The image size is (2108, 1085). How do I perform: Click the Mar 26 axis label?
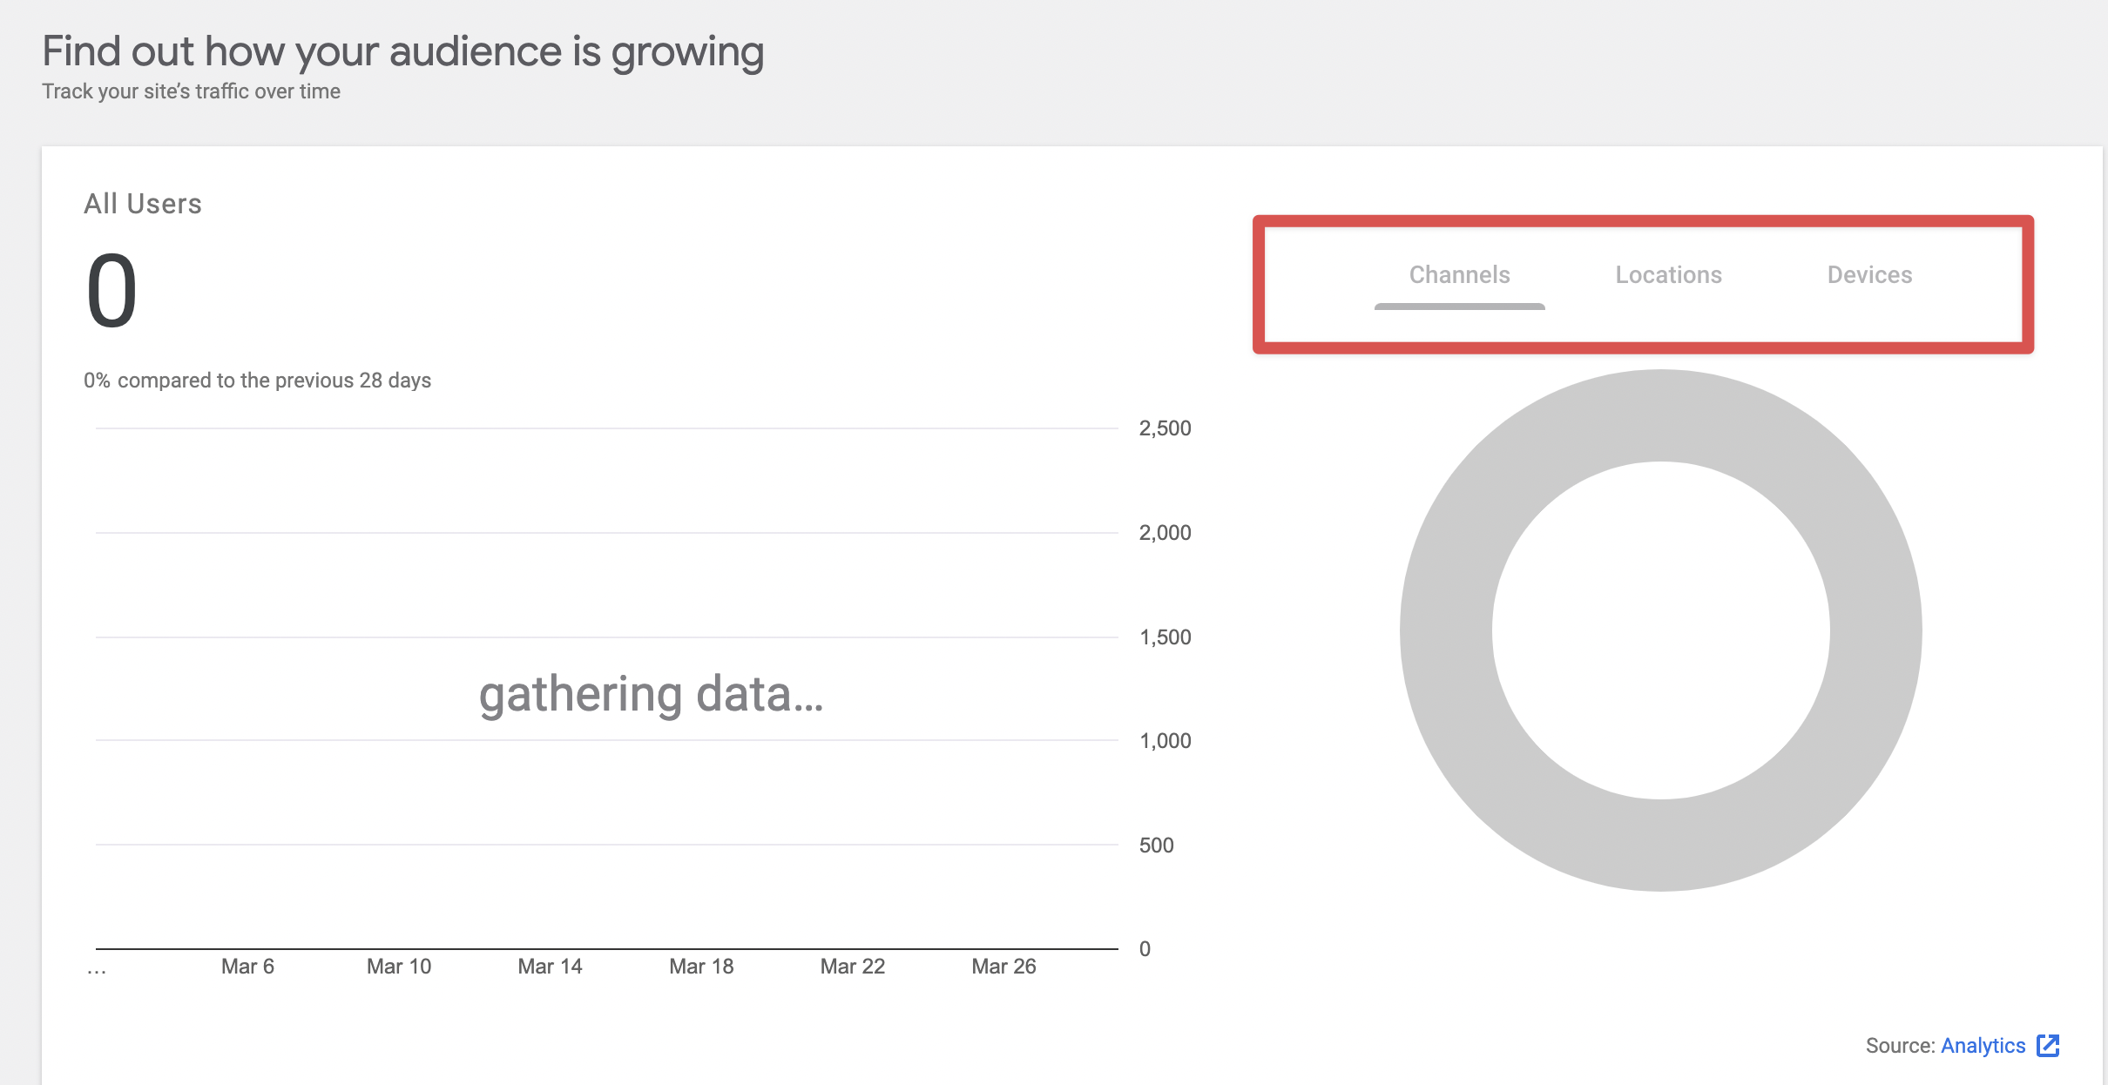click(1003, 967)
